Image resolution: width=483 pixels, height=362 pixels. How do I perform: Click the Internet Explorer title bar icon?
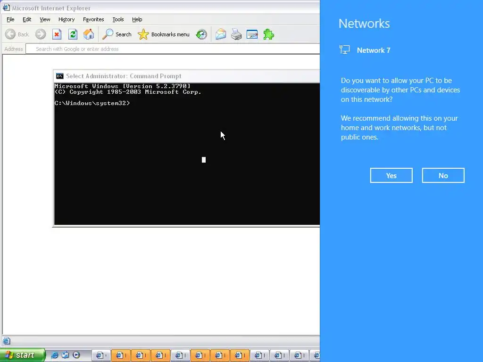pos(6,8)
